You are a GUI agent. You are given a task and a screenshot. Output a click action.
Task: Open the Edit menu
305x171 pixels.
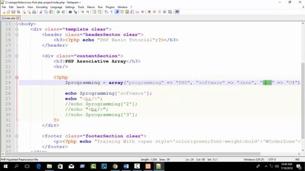pos(11,7)
